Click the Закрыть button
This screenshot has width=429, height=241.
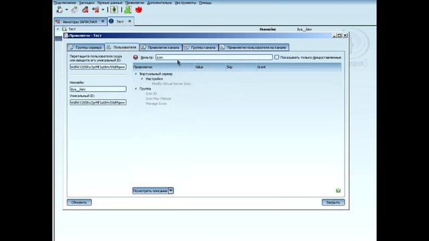[333, 202]
